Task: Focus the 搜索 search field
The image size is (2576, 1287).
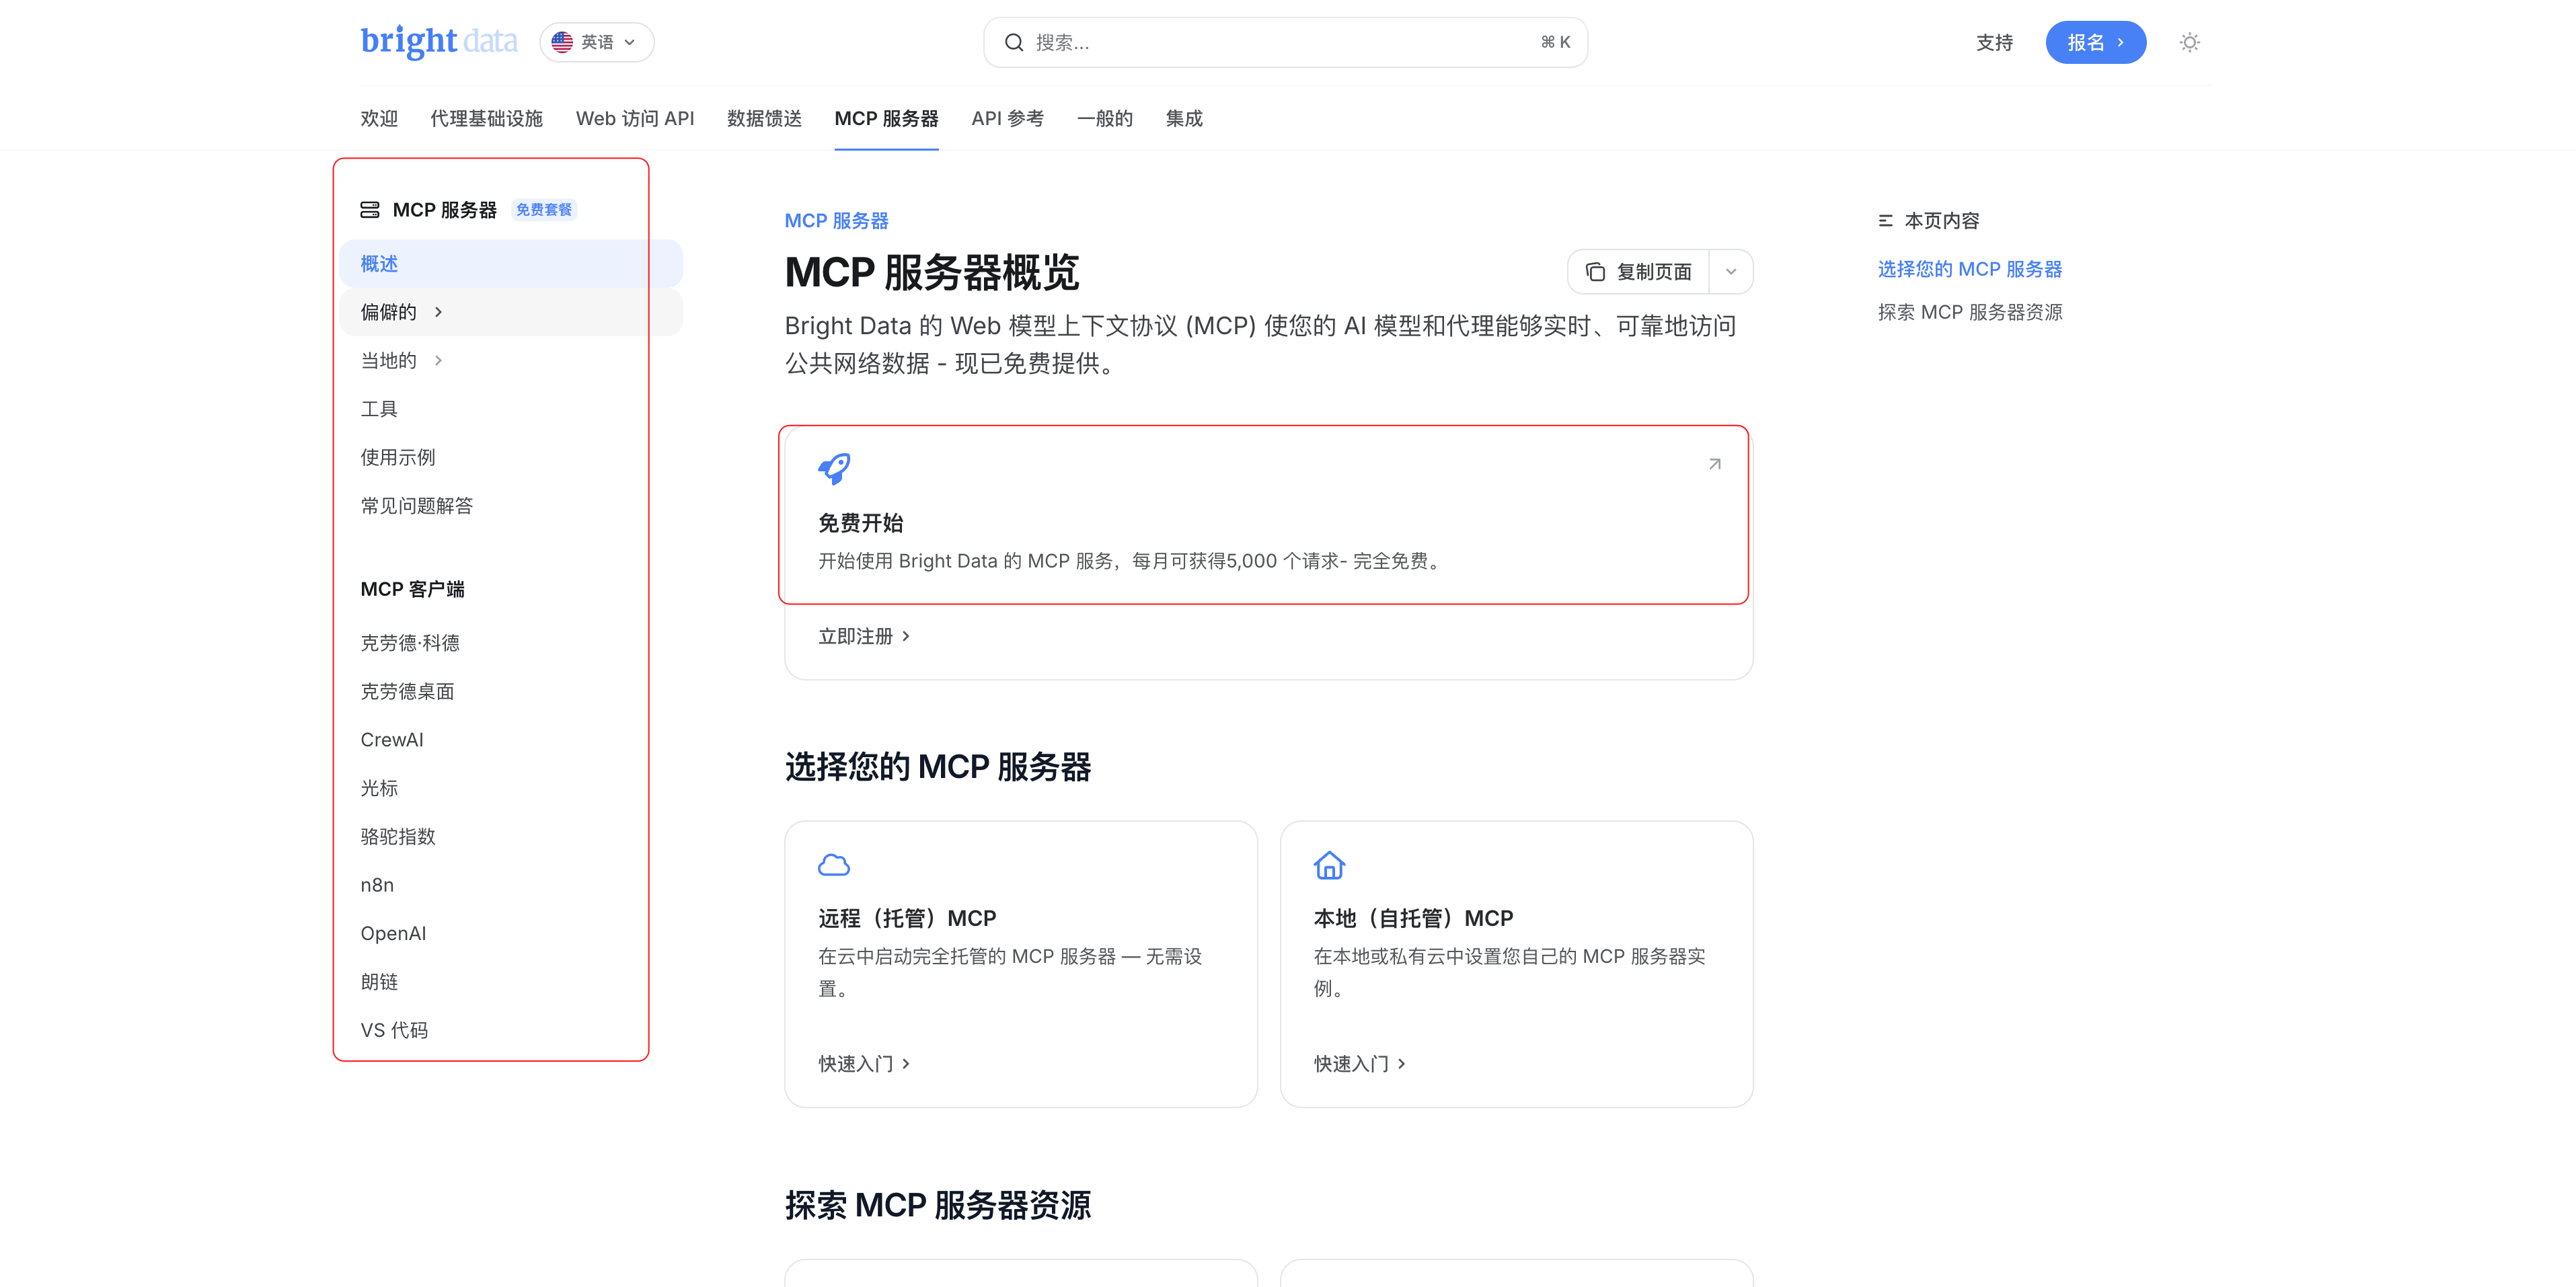Action: point(1285,42)
